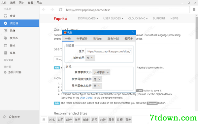
Task: Click the SUPPORT link on the website
Action: click(x=159, y=18)
